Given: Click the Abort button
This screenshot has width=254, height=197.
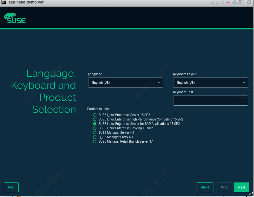Looking at the screenshot, I should pyautogui.click(x=205, y=187).
